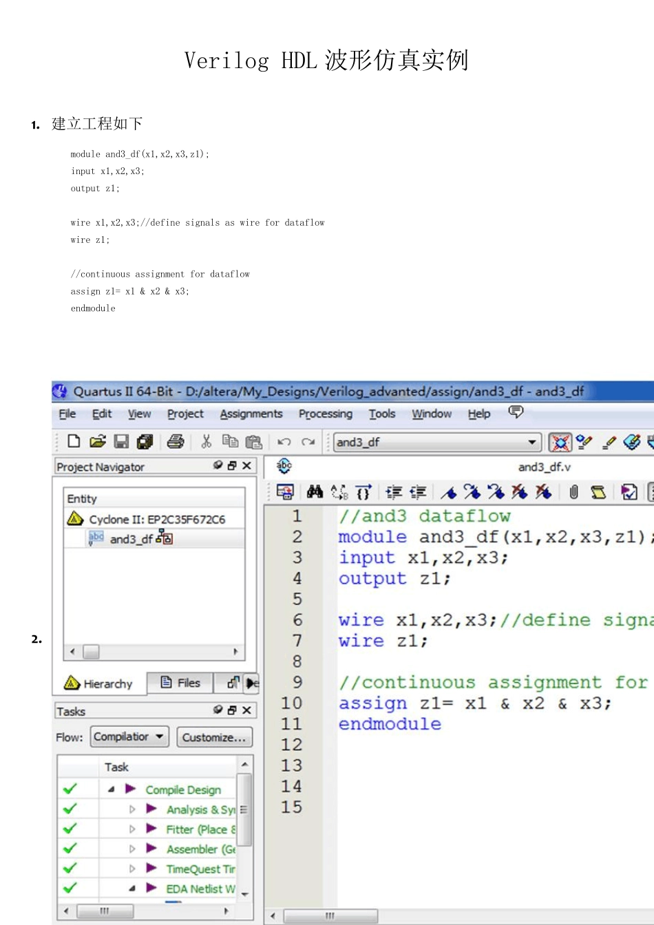Open a file with the folder icon
Viewport: 654px width, 925px height.
click(x=98, y=441)
